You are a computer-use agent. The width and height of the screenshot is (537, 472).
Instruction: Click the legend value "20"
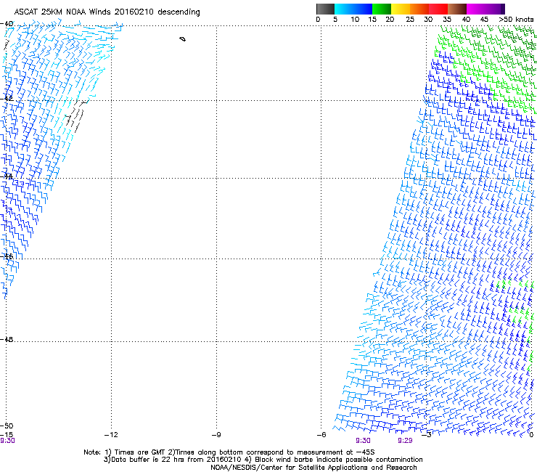pyautogui.click(x=390, y=20)
